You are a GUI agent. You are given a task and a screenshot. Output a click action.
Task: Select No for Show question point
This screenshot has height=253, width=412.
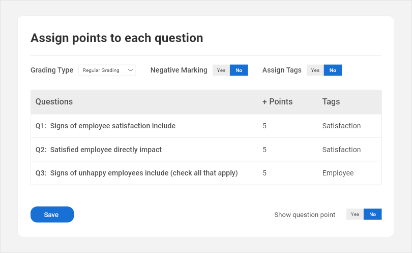[372, 214]
